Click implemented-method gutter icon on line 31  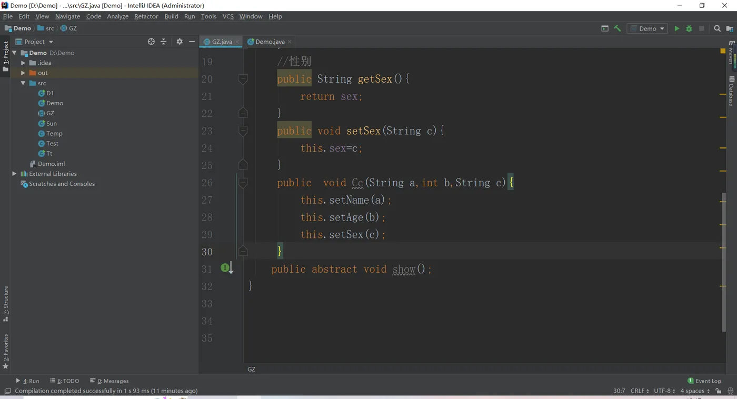click(x=226, y=268)
